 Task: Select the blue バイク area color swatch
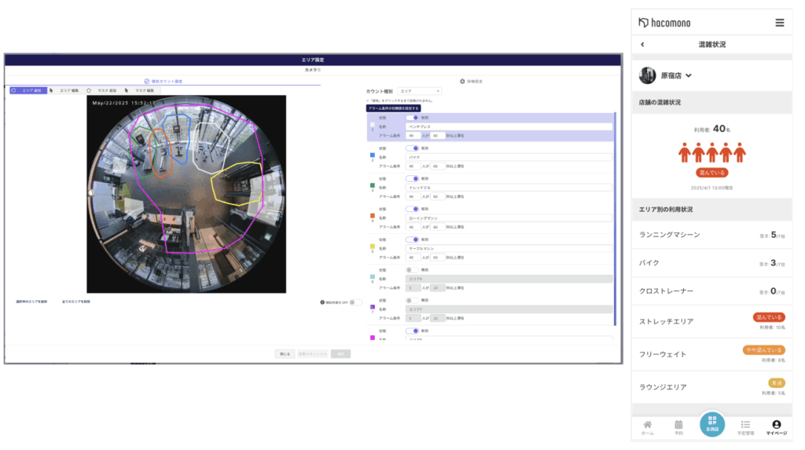(372, 155)
